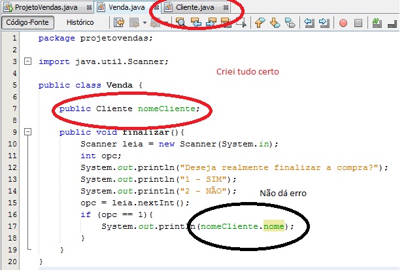Click line number 7 in gutter
Image resolution: width=408 pixels, height=272 pixels.
pyautogui.click(x=14, y=109)
